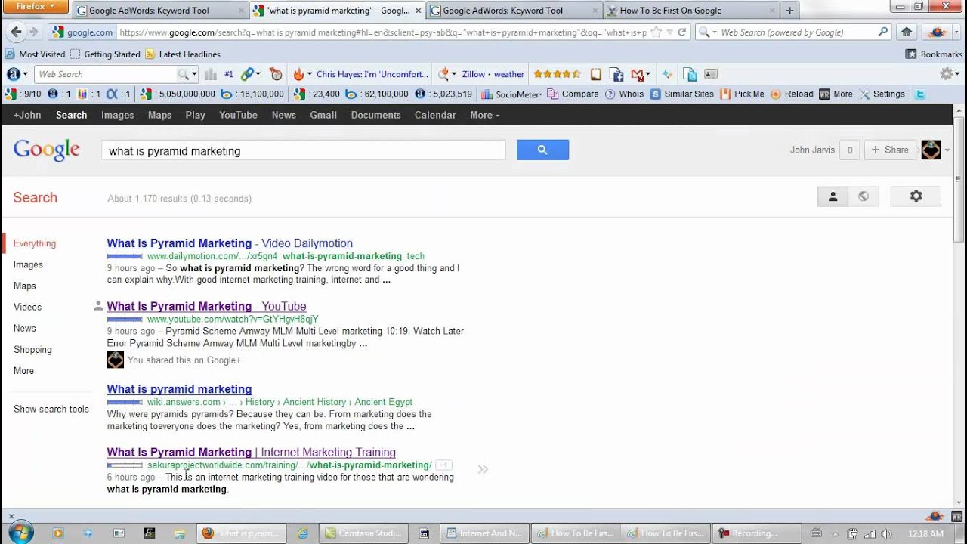Click the Firefox home button
The image size is (967, 544).
point(907,32)
